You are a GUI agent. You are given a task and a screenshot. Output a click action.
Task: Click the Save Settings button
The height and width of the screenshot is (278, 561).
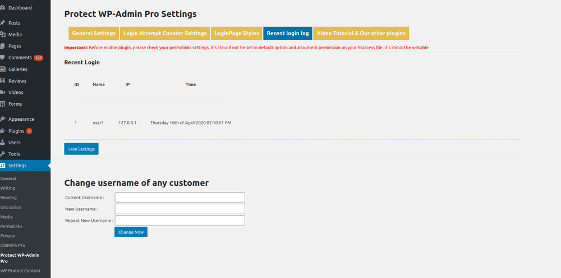81,149
